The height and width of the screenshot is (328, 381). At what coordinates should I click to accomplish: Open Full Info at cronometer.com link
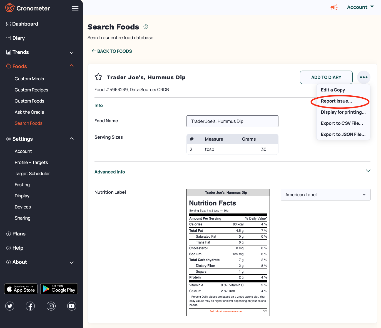click(226, 311)
